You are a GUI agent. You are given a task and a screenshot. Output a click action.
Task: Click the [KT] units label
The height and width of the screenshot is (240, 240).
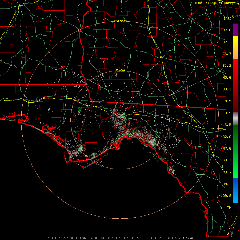click(x=228, y=18)
